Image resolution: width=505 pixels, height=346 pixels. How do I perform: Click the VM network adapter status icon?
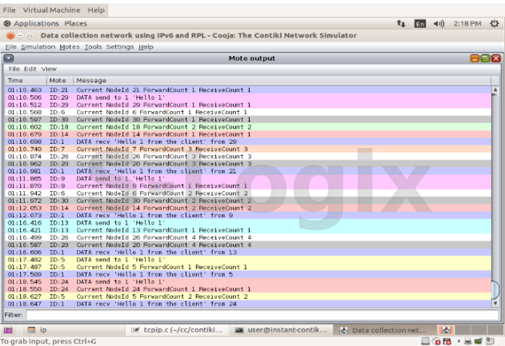click(479, 341)
